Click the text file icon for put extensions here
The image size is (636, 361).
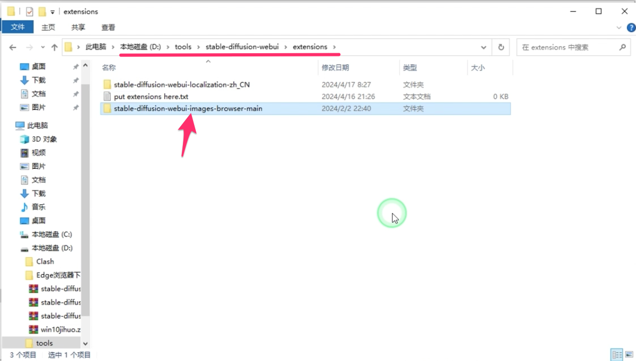(x=107, y=97)
